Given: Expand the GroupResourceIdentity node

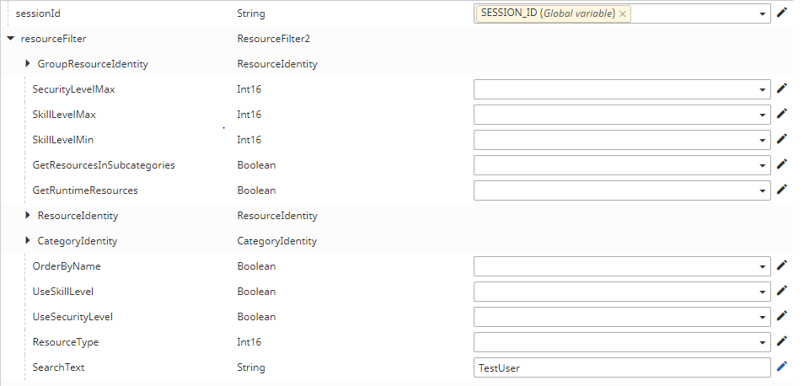Looking at the screenshot, I should tap(28, 64).
